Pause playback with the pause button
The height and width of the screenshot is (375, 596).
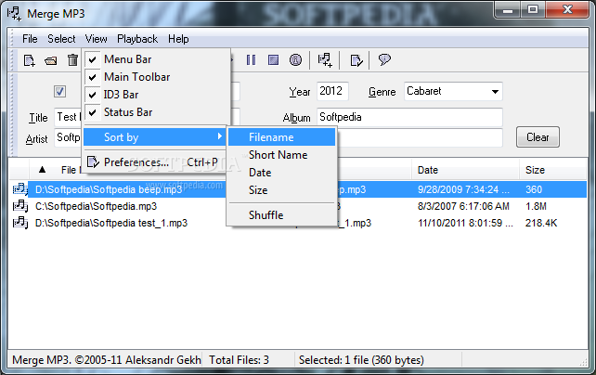[x=251, y=60]
